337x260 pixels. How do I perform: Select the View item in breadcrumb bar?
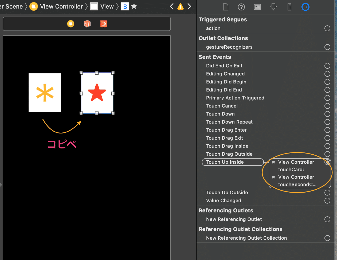tap(102, 6)
